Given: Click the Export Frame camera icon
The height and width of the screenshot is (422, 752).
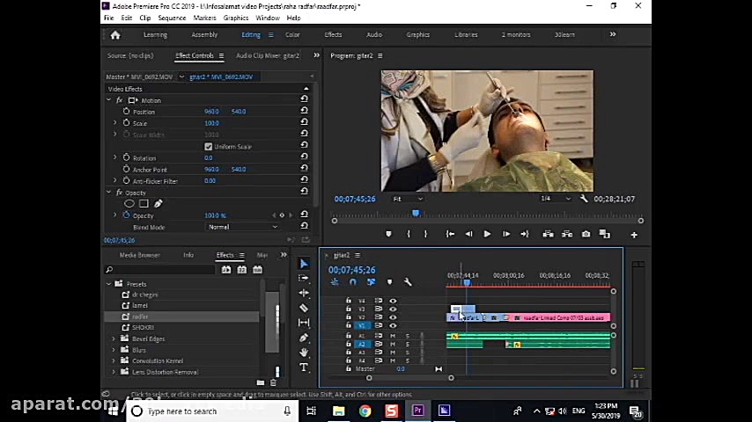Looking at the screenshot, I should tap(586, 234).
